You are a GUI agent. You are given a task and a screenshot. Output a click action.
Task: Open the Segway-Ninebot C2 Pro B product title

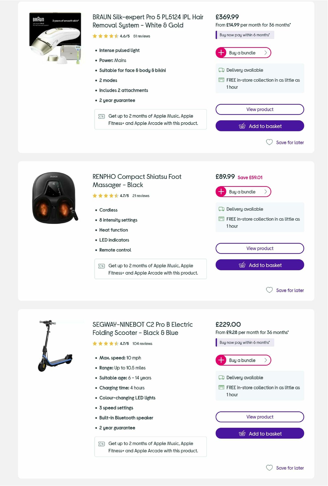tap(142, 329)
